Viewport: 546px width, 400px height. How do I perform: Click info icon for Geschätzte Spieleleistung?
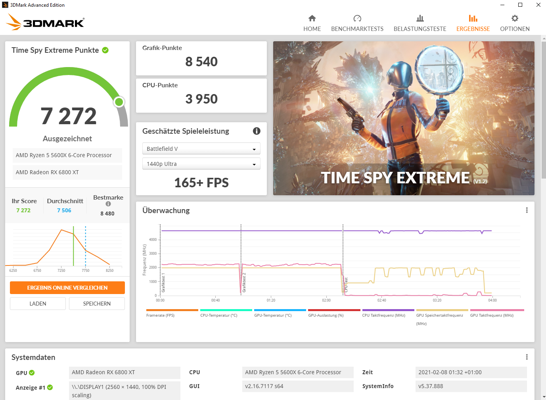click(x=257, y=131)
